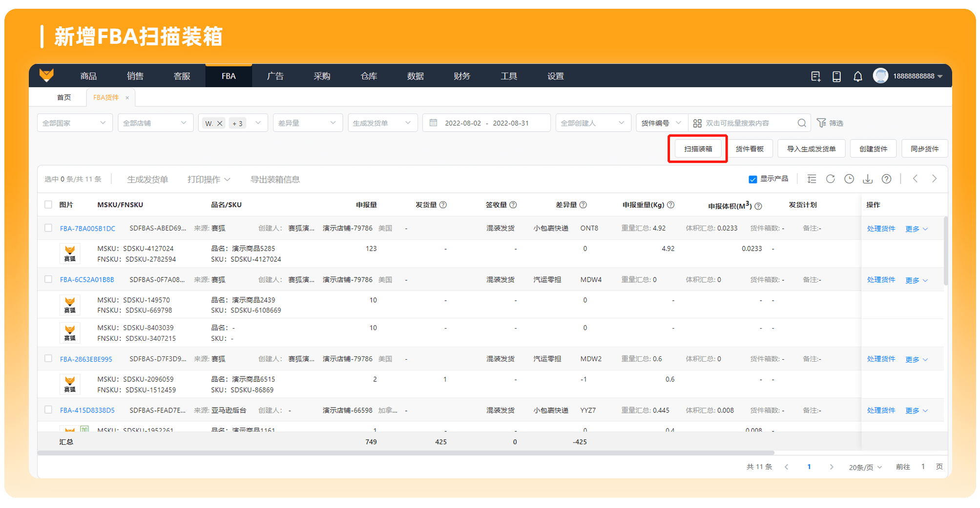Click the search content input field
980x508 pixels.
(750, 123)
